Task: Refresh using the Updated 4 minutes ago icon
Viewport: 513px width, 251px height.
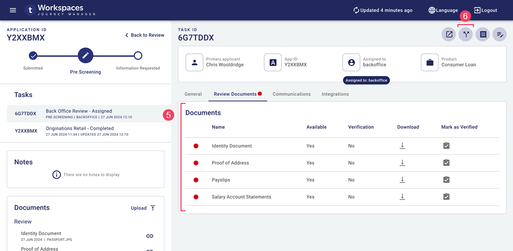Action: click(x=357, y=10)
